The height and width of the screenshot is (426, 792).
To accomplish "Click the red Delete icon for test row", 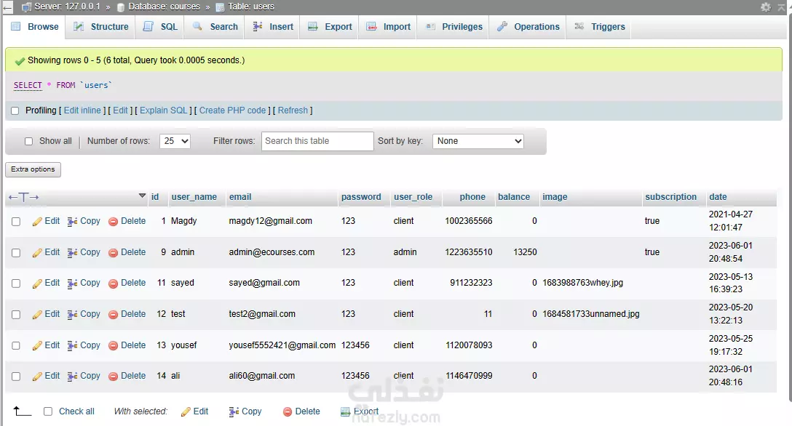I will (113, 315).
